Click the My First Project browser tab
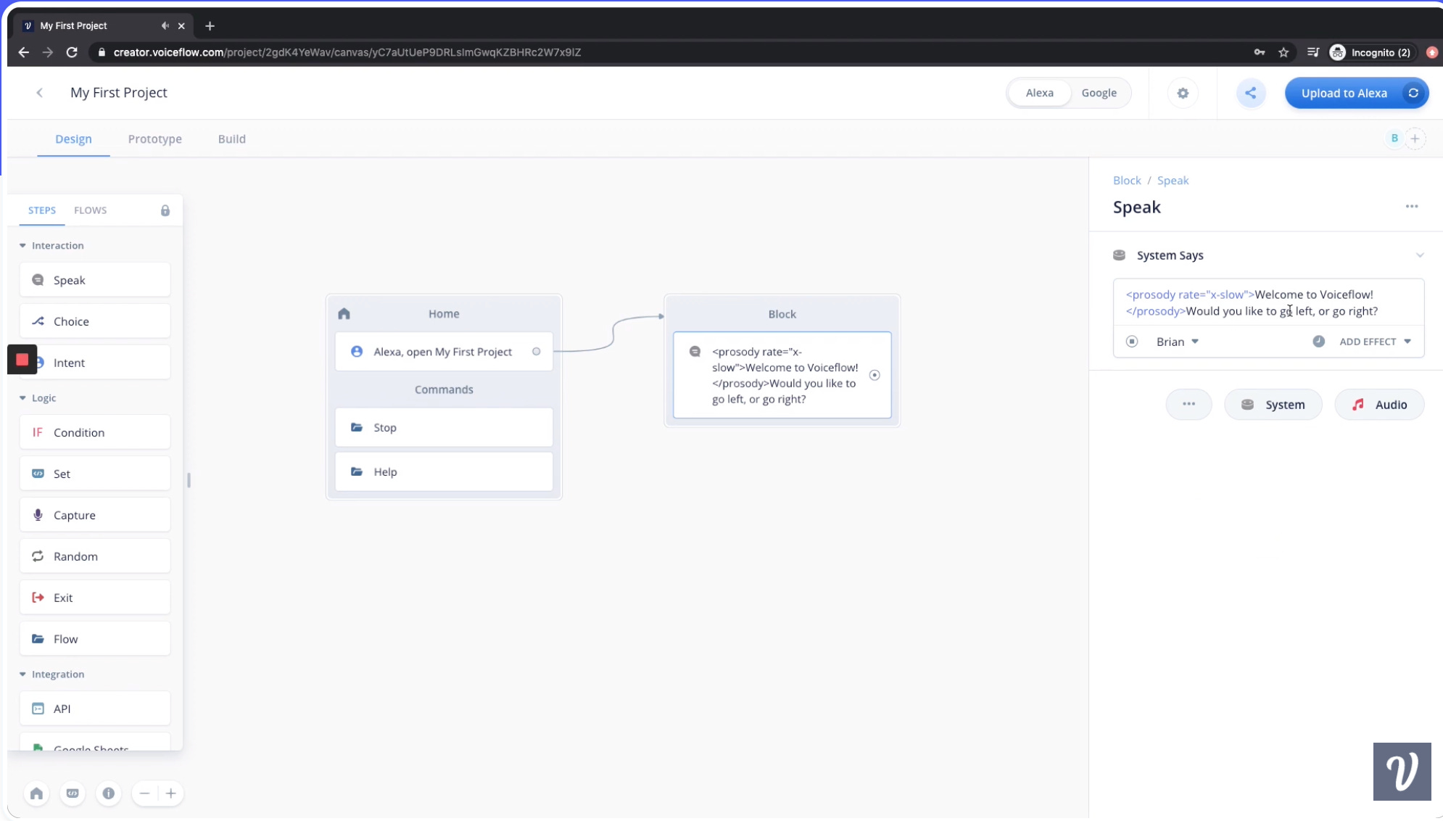The width and height of the screenshot is (1443, 821). point(102,25)
